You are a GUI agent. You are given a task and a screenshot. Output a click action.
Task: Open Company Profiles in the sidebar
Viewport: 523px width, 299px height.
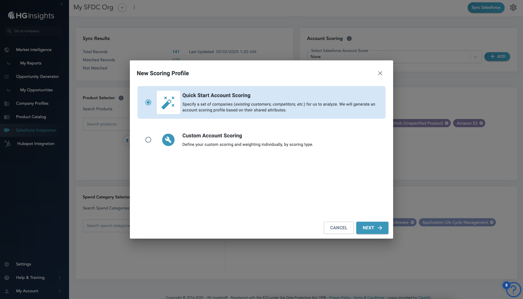coord(32,103)
